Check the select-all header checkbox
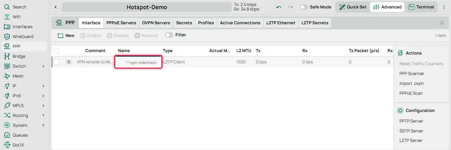The width and height of the screenshot is (451, 150). pyautogui.click(x=56, y=51)
